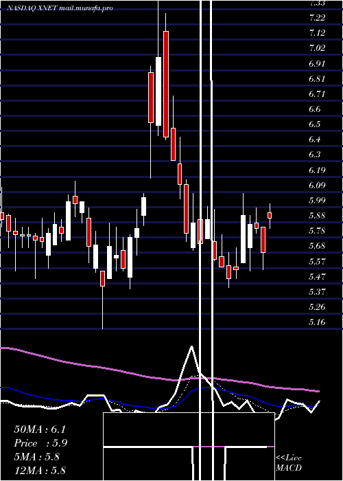Viewport: 343px width, 481px height.
Task: Click the 5.47 price axis label
Action: [x=317, y=276]
